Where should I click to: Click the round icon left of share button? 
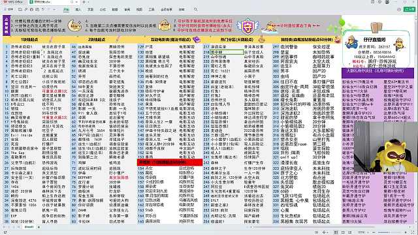[x=399, y=9]
